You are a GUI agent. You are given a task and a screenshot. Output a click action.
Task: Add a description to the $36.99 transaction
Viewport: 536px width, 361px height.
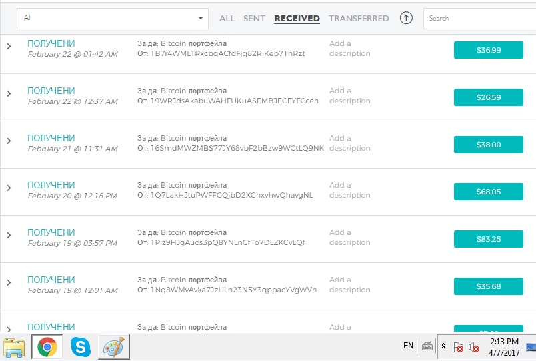pyautogui.click(x=350, y=49)
